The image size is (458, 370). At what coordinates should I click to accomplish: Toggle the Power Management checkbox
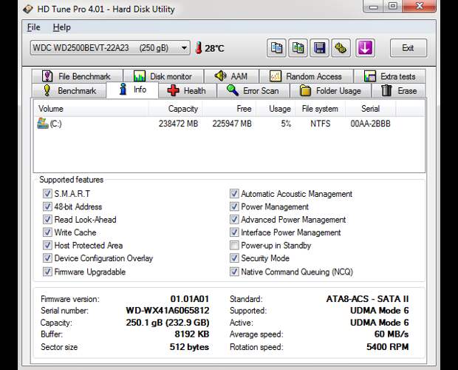[x=234, y=206]
